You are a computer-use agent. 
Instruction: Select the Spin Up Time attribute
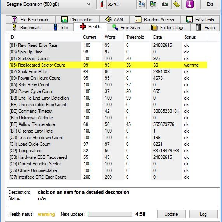pos(108,52)
